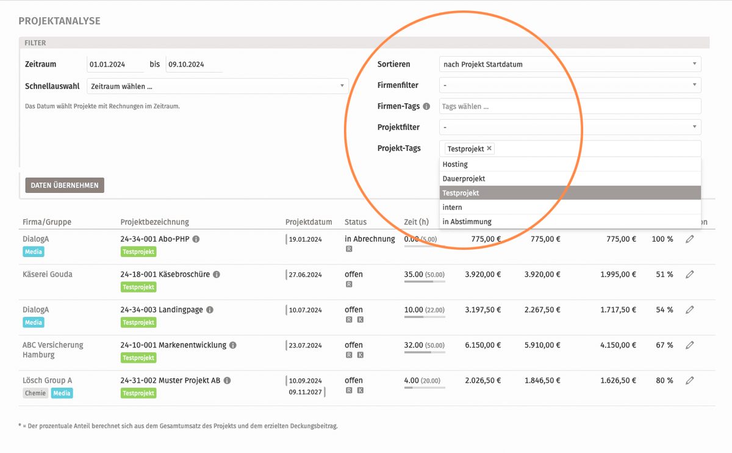Open the Projektfilter dropdown
This screenshot has width=732, height=453.
click(570, 128)
